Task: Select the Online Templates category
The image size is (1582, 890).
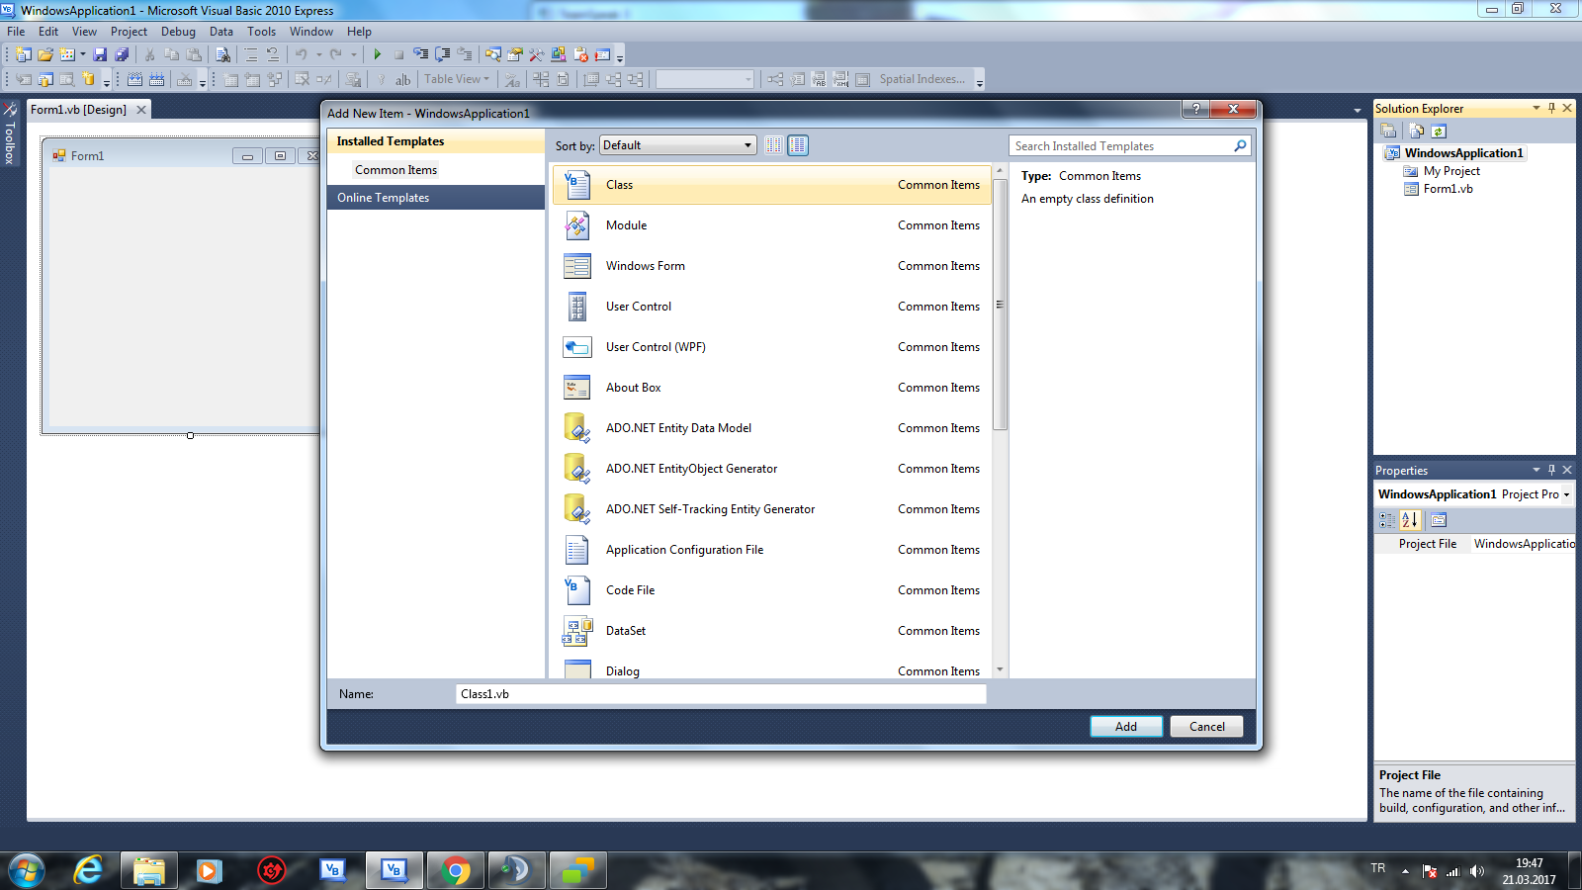Action: (x=436, y=198)
